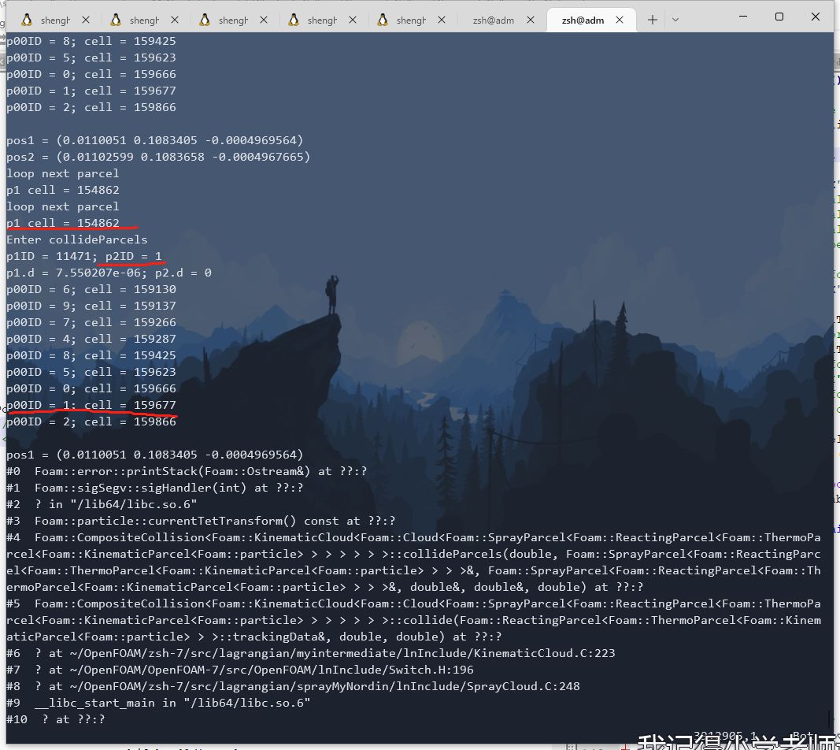This screenshot has height=750, width=840.
Task: Click stack frame #2 '/lib64/libc.so.6' line
Action: pyautogui.click(x=102, y=504)
